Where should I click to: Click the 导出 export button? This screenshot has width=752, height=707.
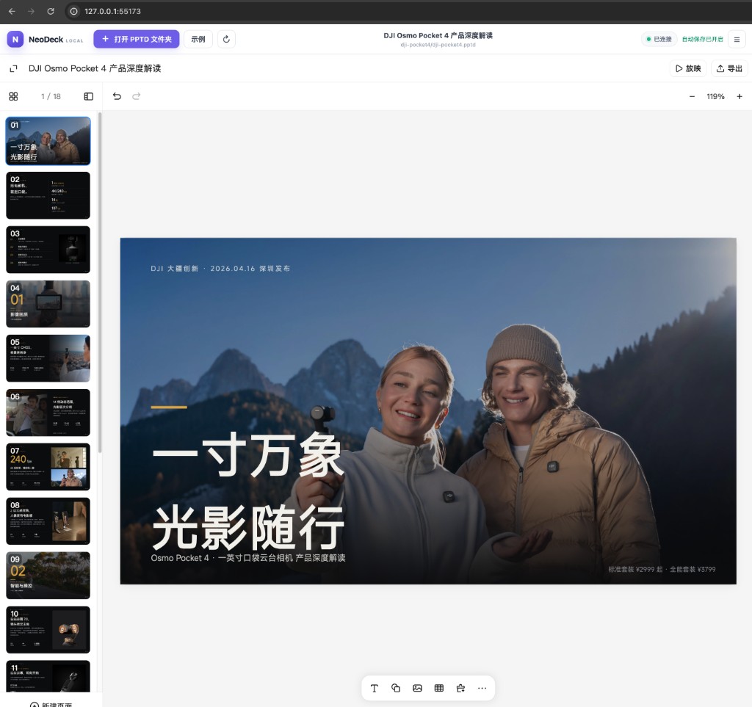729,68
